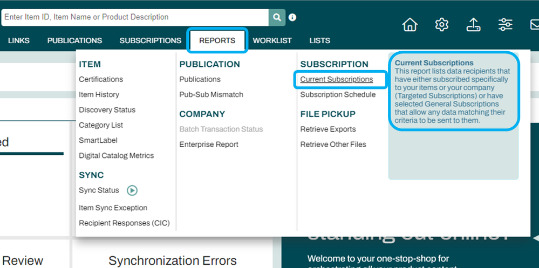Screen dimensions: 539x268
Task: Open the sliders preferences icon
Action: coord(506,25)
